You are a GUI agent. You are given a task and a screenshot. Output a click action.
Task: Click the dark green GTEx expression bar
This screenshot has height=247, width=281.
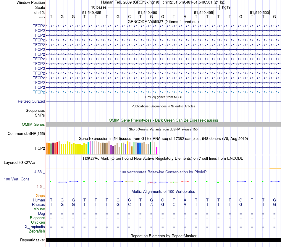point(151,148)
